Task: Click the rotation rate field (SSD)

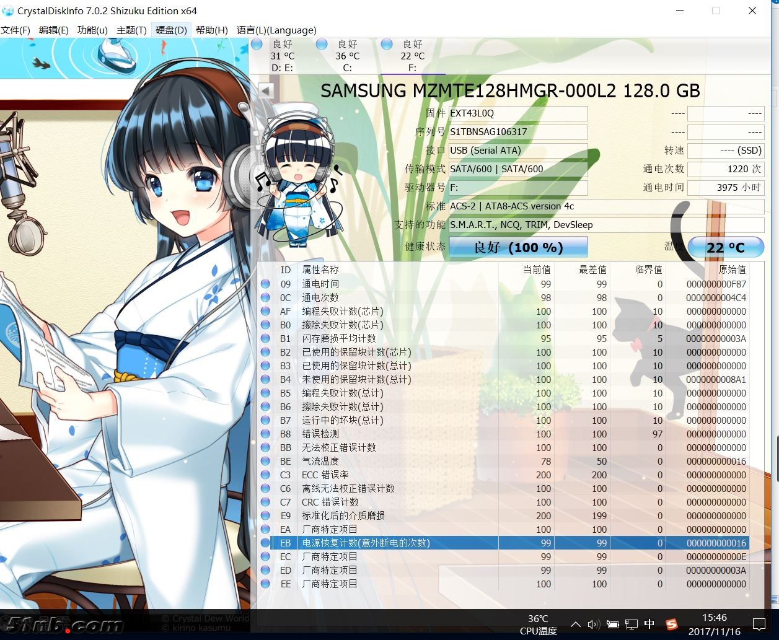Action: (x=726, y=151)
